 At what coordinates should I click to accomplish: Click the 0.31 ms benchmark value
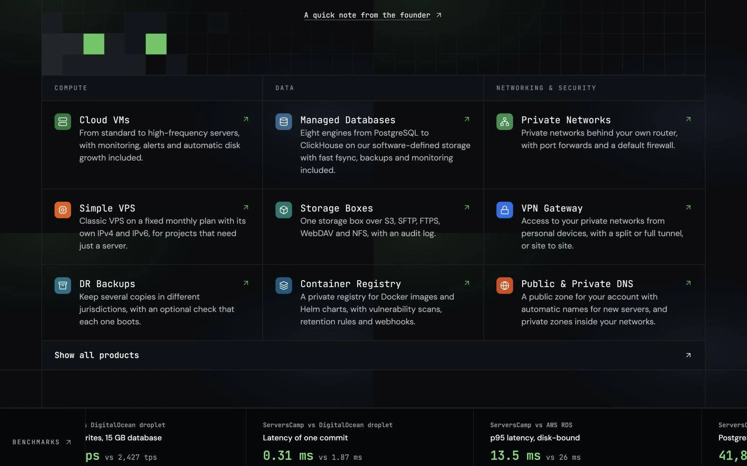coord(288,455)
